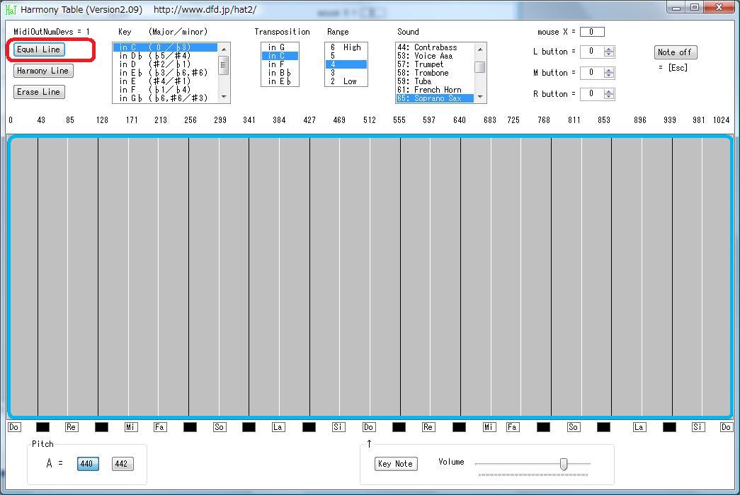Select key 'in C' in Key list
740x495 pixels.
tap(165, 47)
